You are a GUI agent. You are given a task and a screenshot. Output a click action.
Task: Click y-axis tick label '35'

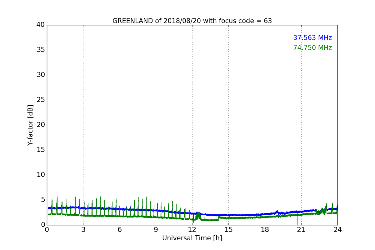click(41, 50)
